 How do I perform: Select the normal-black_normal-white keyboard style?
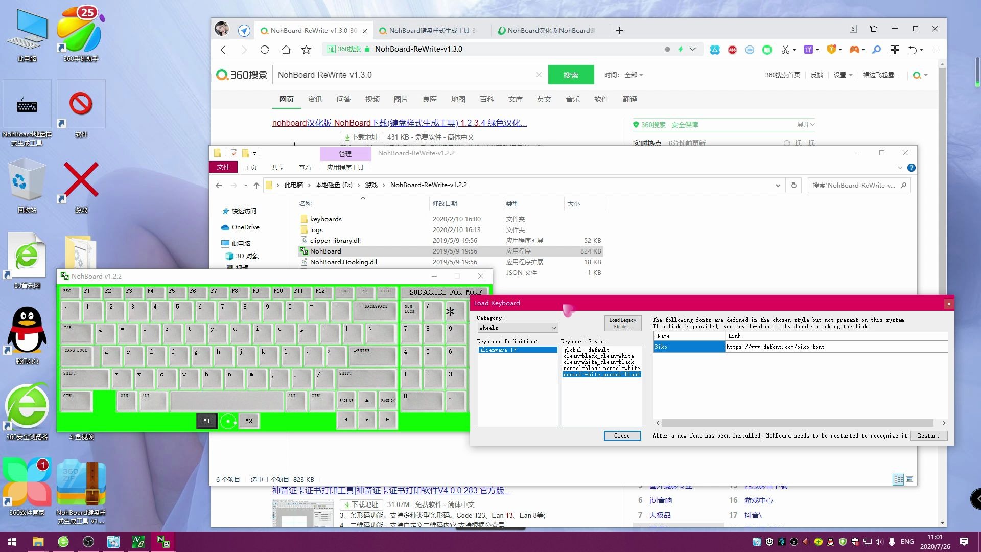pos(601,368)
